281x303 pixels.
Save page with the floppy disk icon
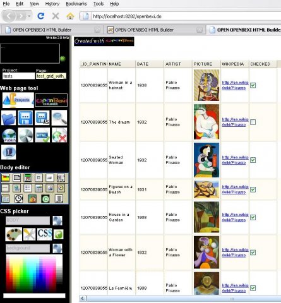pyautogui.click(x=25, y=118)
